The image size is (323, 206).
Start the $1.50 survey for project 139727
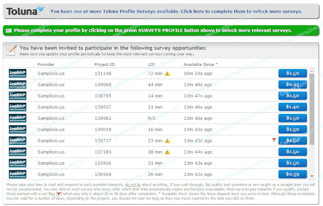click(x=293, y=141)
